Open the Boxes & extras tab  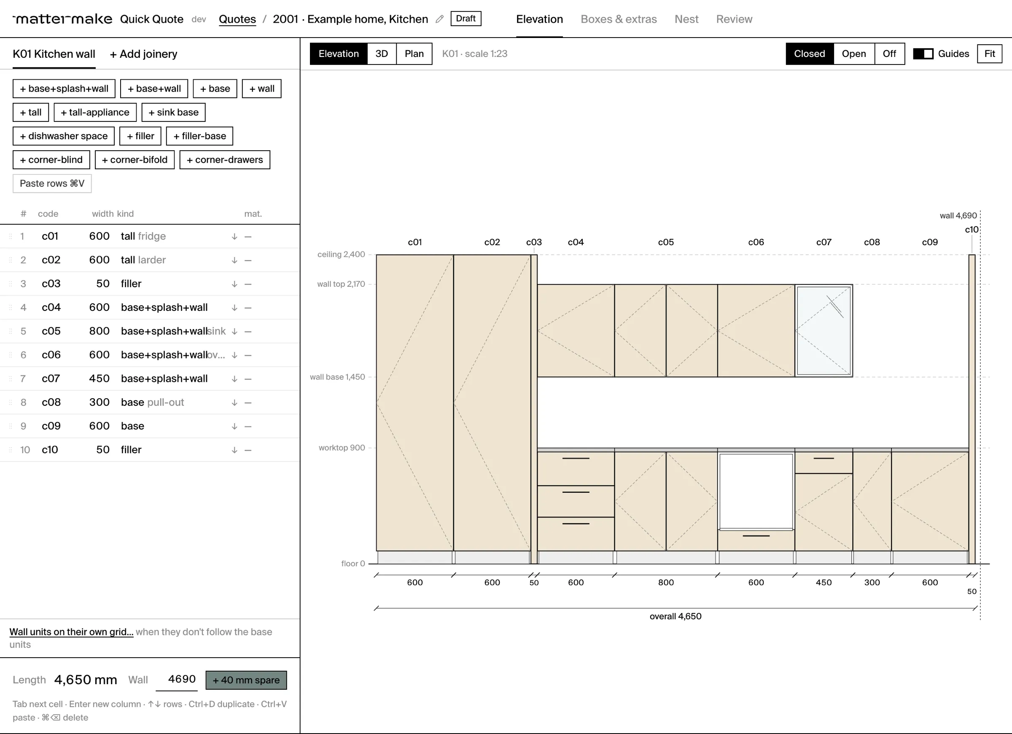coord(619,19)
